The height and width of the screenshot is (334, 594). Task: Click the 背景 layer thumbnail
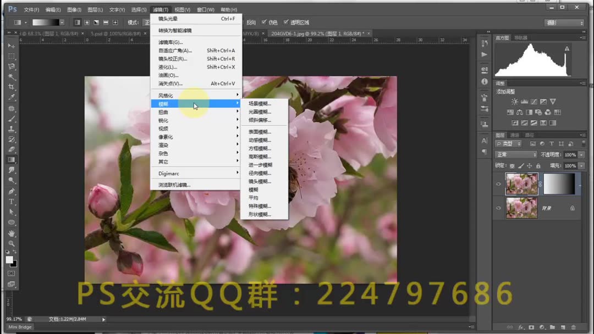tap(521, 207)
